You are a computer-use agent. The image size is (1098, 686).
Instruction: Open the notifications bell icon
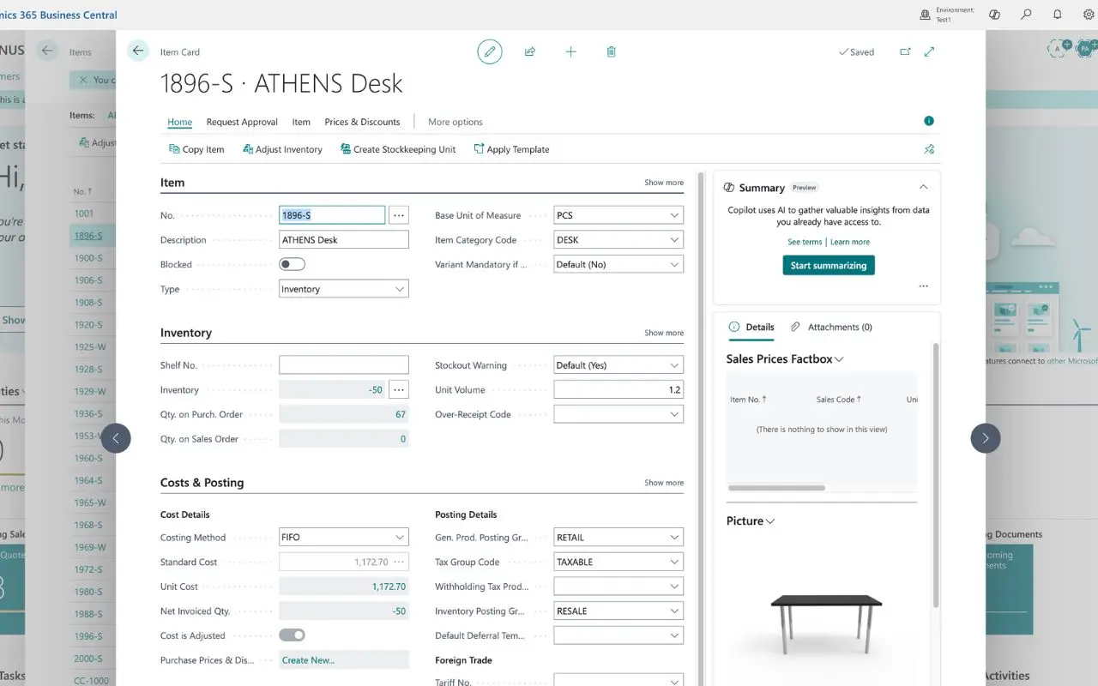(x=1057, y=15)
